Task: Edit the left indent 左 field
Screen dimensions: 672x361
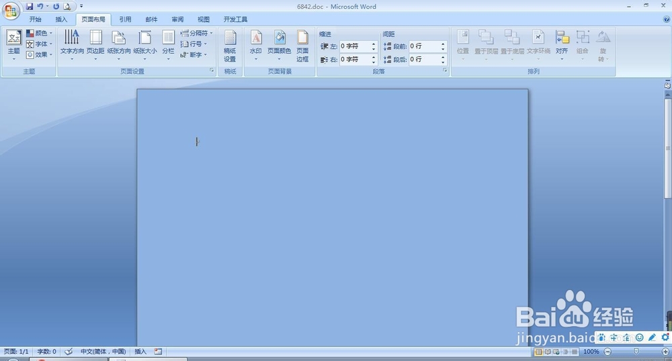Action: (355, 46)
